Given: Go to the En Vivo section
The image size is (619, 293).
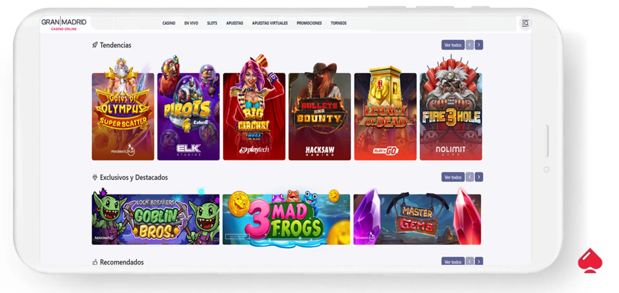Looking at the screenshot, I should (x=191, y=23).
